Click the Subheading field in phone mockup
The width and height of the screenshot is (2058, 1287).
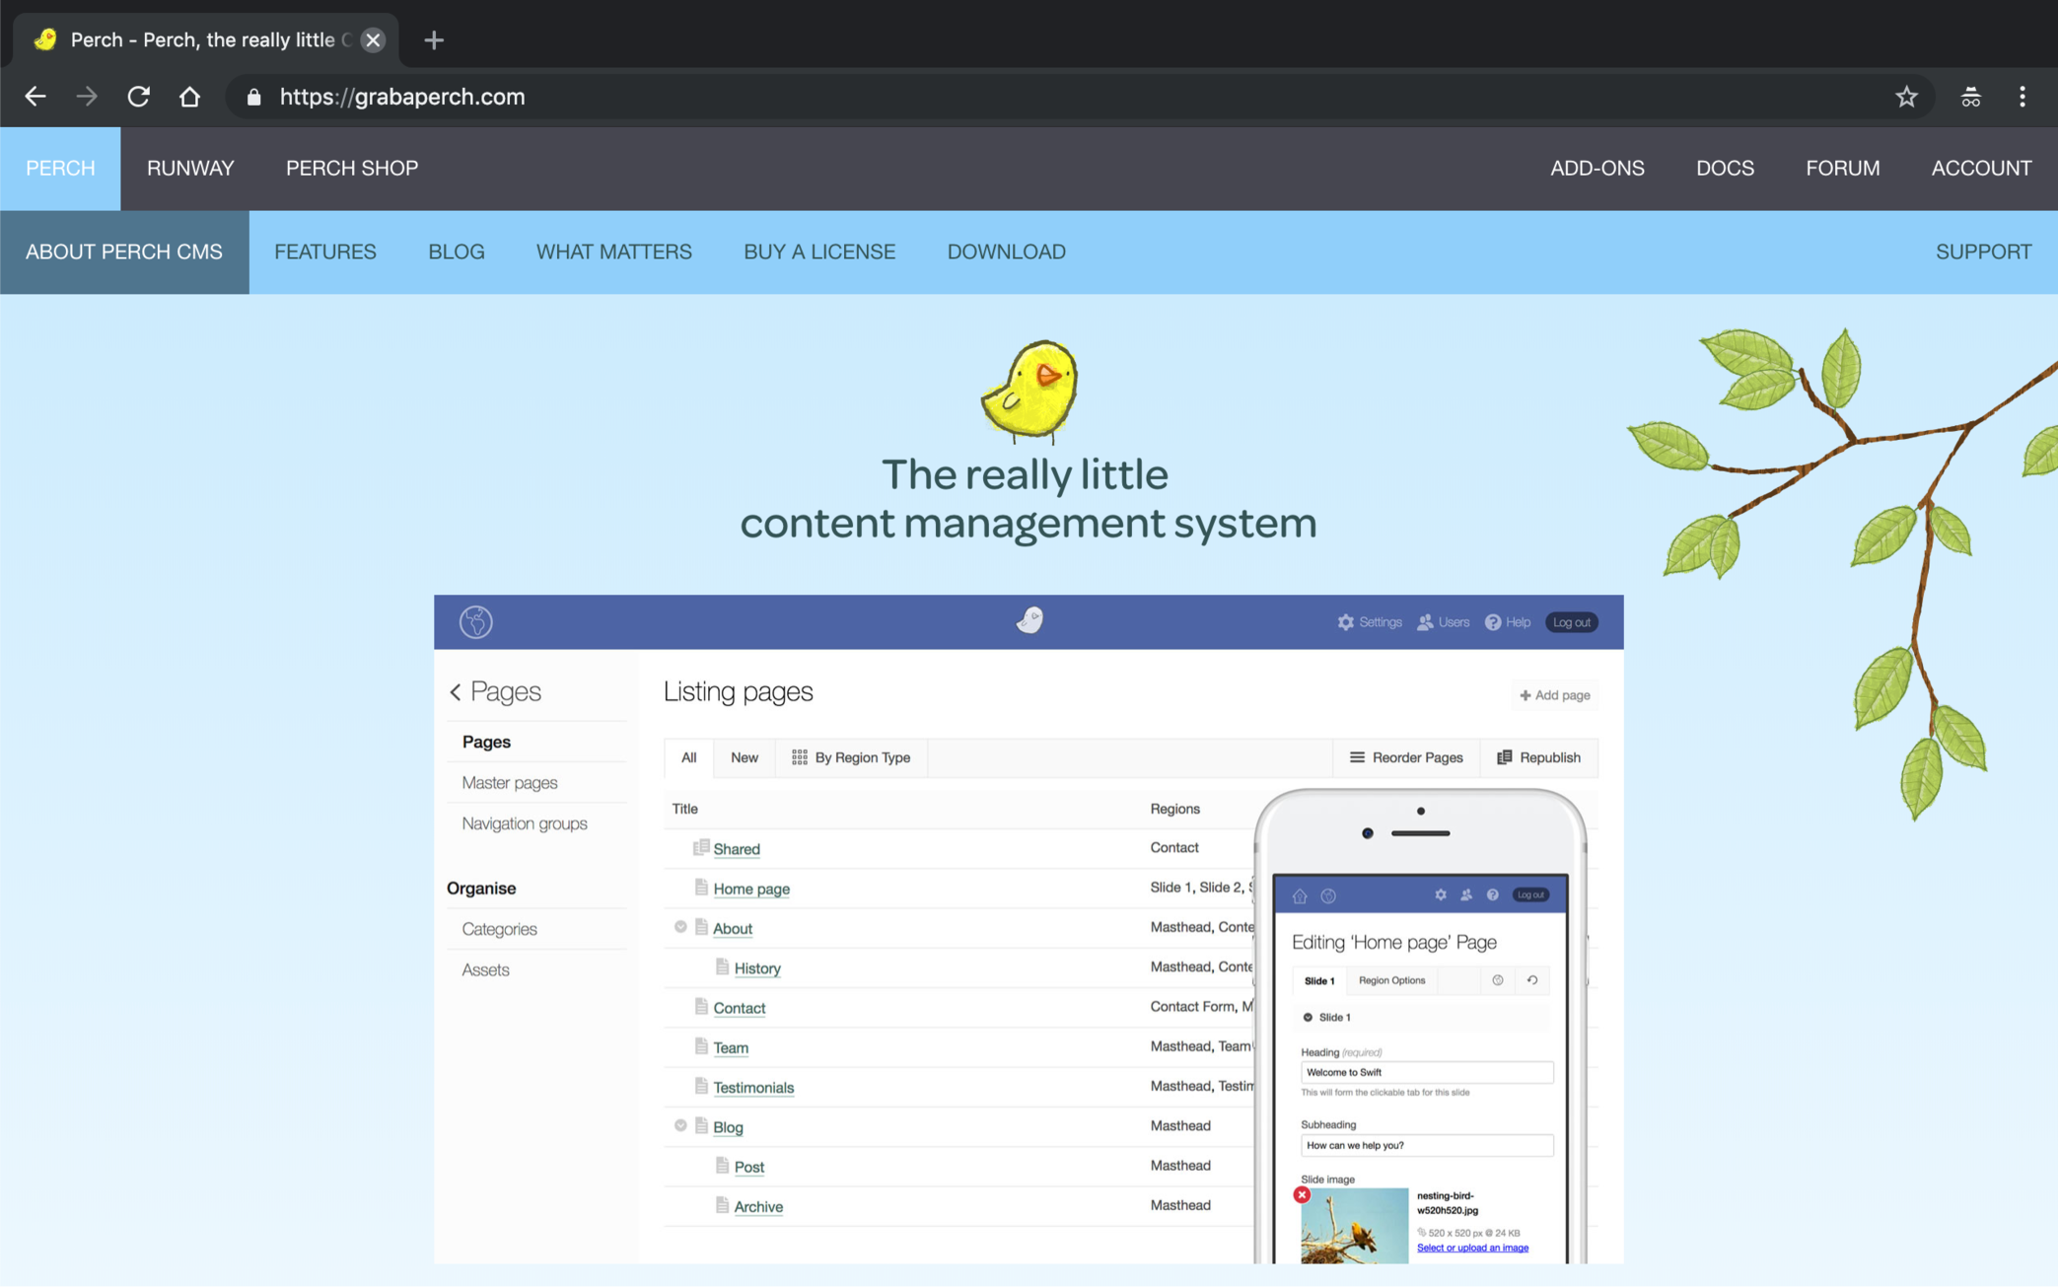pyautogui.click(x=1427, y=1145)
